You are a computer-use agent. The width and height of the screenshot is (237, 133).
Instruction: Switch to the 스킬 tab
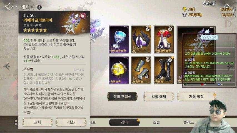[x=156, y=122]
